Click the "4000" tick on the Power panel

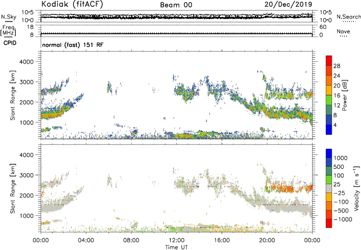click(x=26, y=62)
